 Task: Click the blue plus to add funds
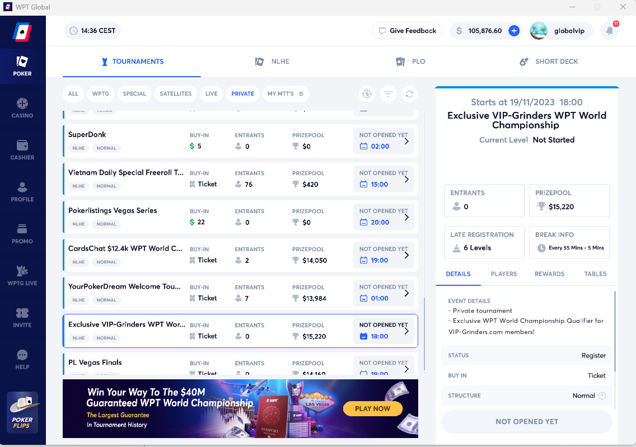(514, 31)
